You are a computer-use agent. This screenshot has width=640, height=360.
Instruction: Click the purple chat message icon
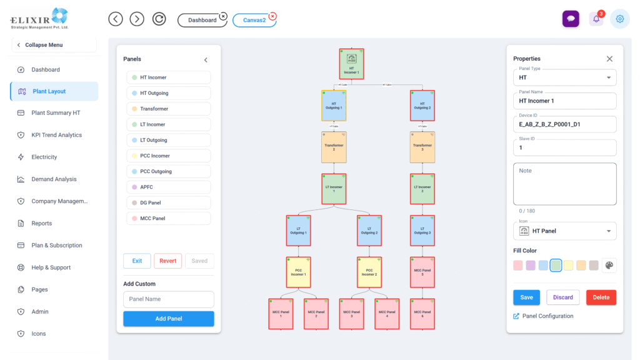pos(570,19)
